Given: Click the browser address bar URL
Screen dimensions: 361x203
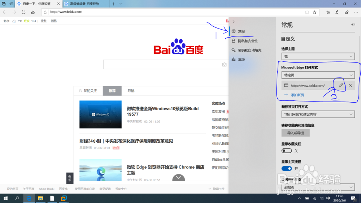Looking at the screenshot, I should 66,12.
